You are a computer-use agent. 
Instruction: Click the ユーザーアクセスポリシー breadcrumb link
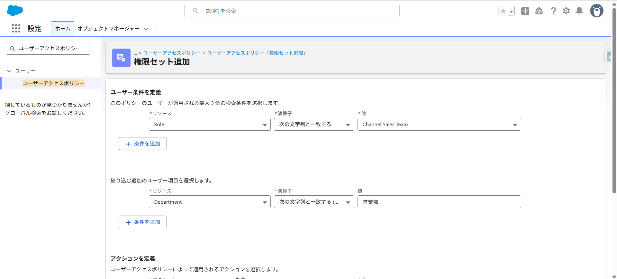click(172, 53)
